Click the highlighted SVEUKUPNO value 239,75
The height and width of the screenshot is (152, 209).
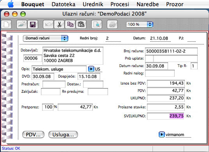tap(177, 116)
